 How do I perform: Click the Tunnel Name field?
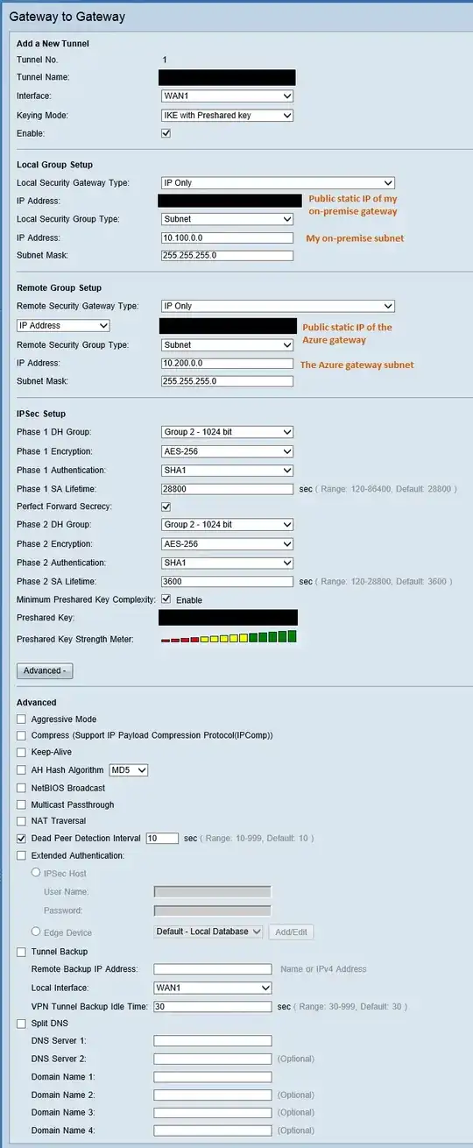point(227,78)
